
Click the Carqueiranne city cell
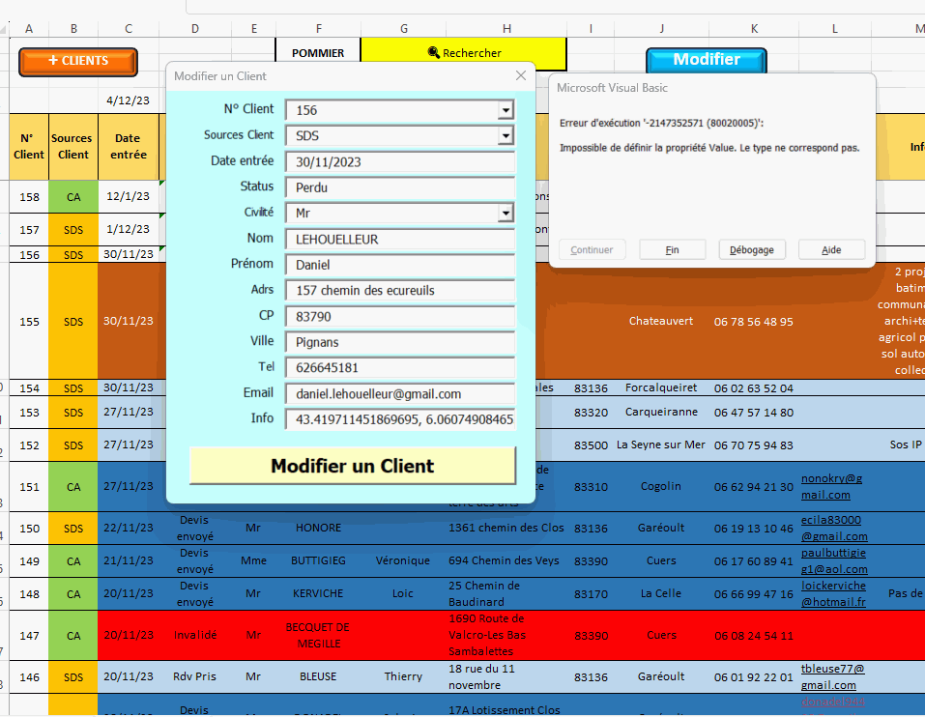[x=661, y=412]
